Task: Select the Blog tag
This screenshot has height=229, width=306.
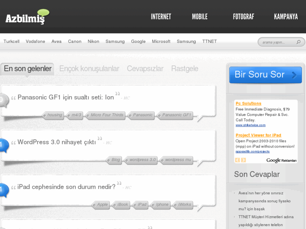Action: pos(114,160)
